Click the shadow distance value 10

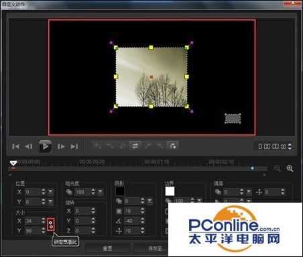[132, 231]
